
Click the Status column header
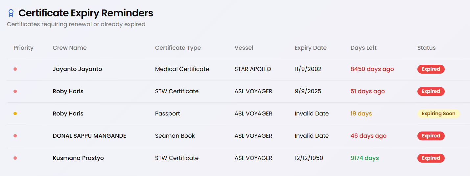pyautogui.click(x=426, y=48)
